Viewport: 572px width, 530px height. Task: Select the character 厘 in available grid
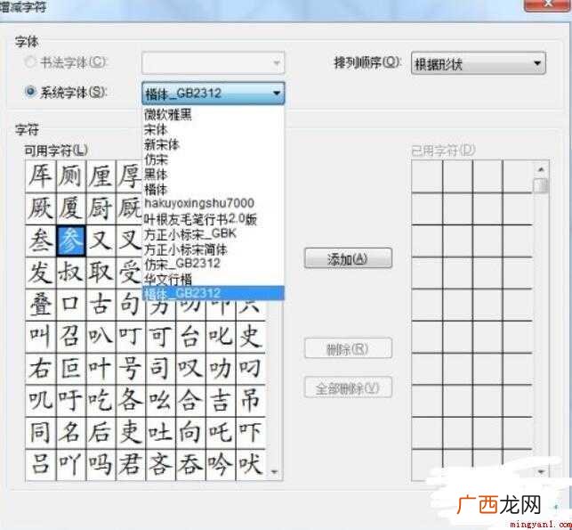point(101,176)
